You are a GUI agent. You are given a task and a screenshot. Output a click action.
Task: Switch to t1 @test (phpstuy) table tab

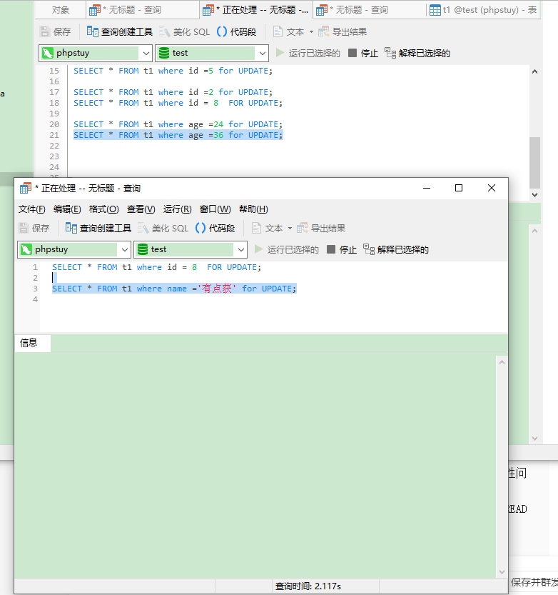pyautogui.click(x=483, y=10)
